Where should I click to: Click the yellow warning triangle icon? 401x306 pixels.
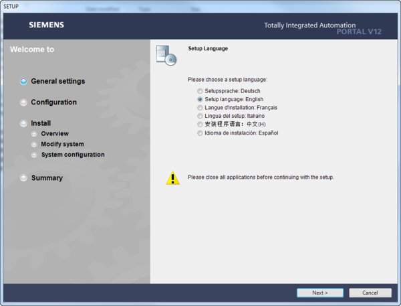pyautogui.click(x=173, y=178)
